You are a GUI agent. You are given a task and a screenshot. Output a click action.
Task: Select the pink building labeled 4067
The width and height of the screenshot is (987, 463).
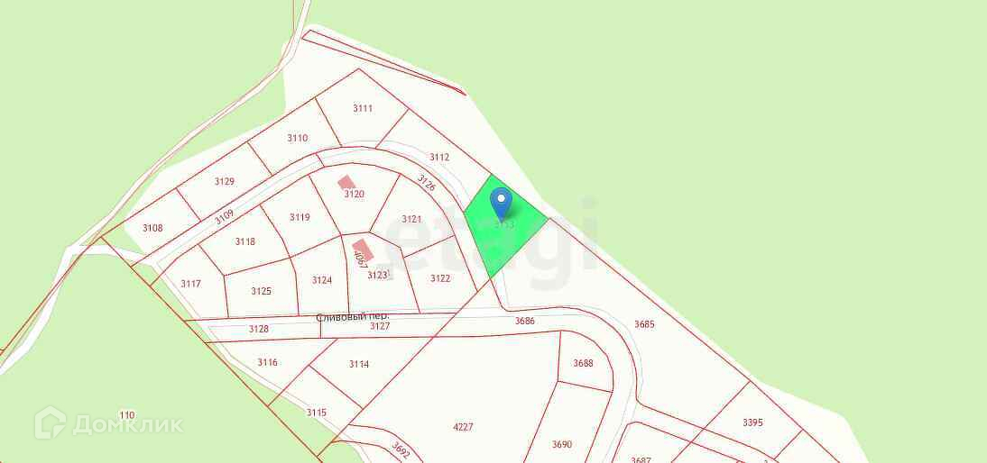point(363,250)
